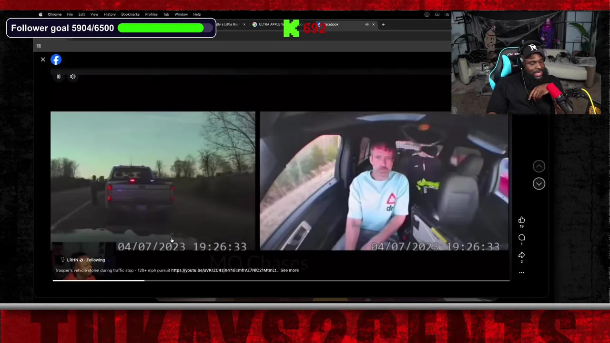Go to previous video with up chevron
The height and width of the screenshot is (343, 610).
tap(539, 166)
